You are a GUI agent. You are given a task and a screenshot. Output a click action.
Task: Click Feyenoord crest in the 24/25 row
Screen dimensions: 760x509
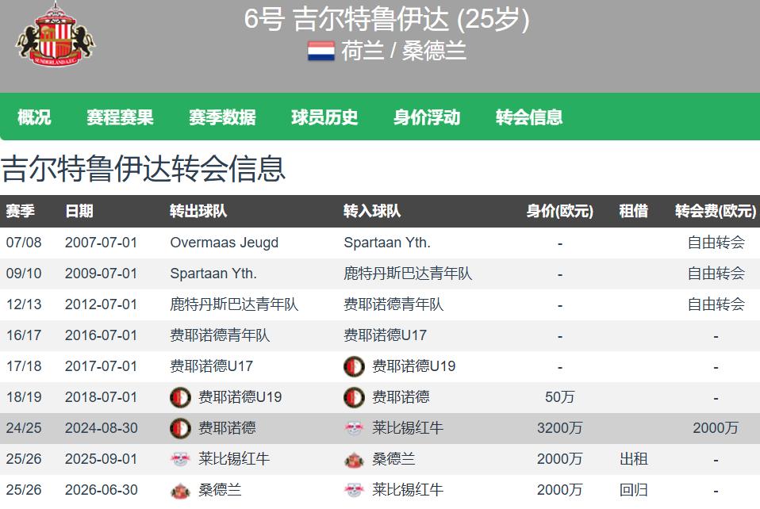pyautogui.click(x=180, y=428)
